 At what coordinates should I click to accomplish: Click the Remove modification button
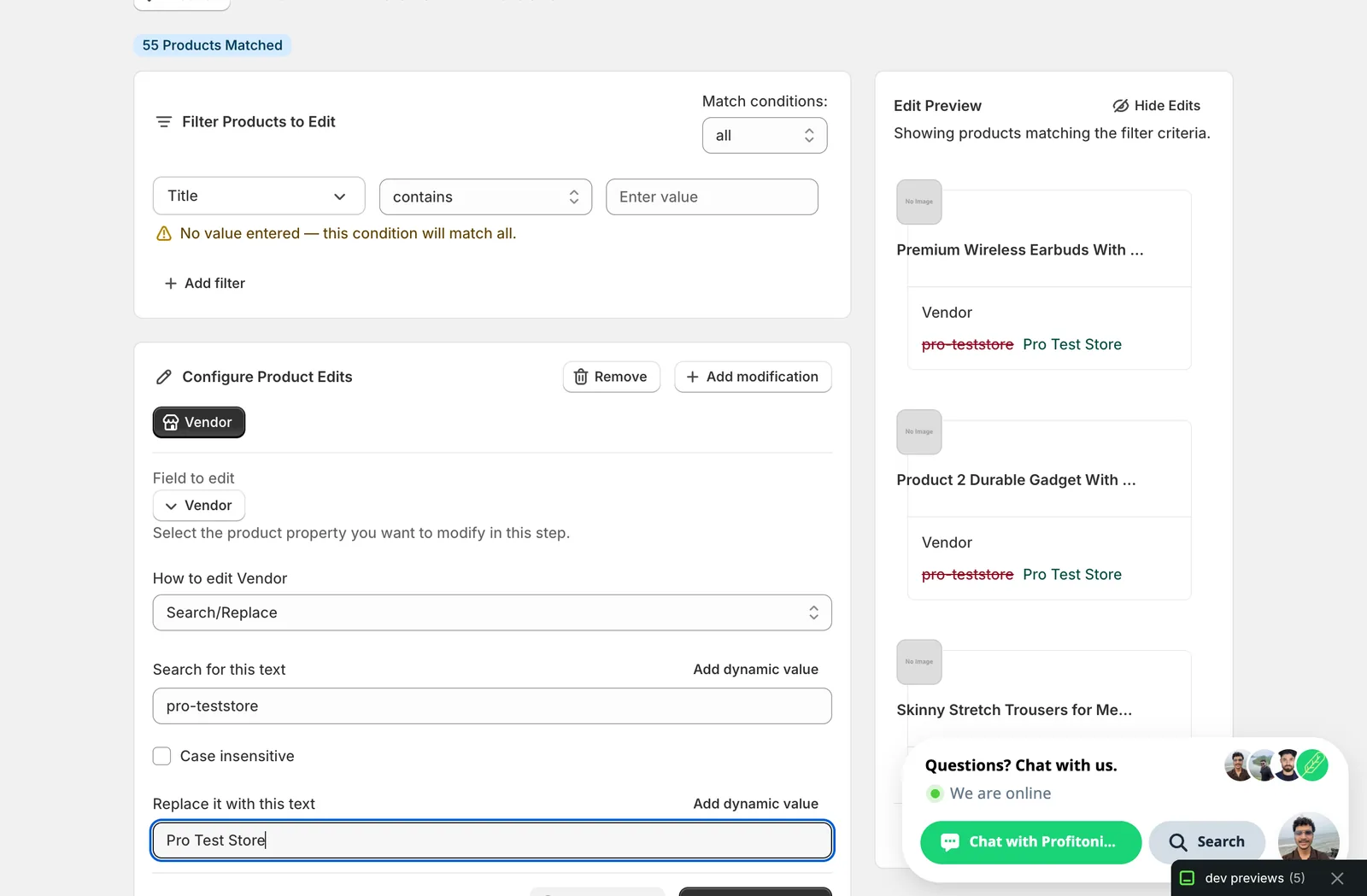click(x=612, y=377)
